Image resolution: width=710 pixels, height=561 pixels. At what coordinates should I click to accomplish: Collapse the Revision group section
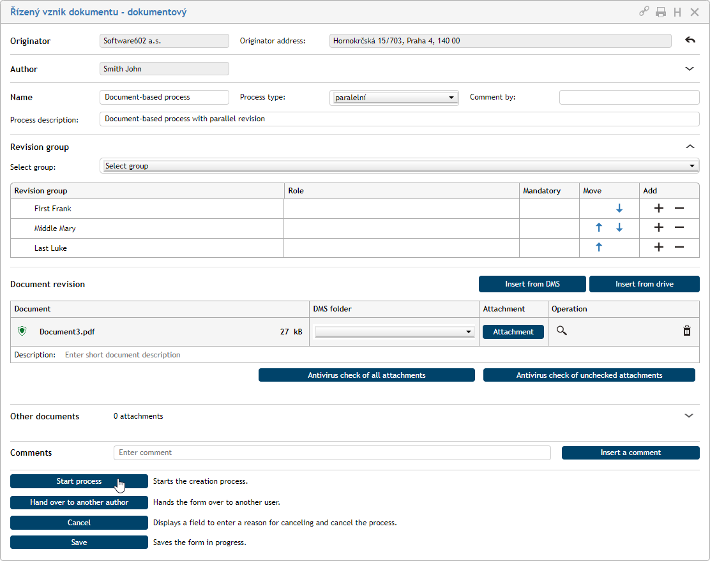[689, 147]
